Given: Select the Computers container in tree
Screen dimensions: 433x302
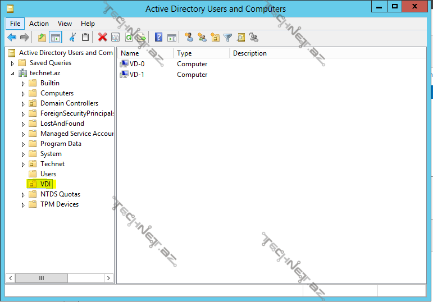Looking at the screenshot, I should point(57,93).
